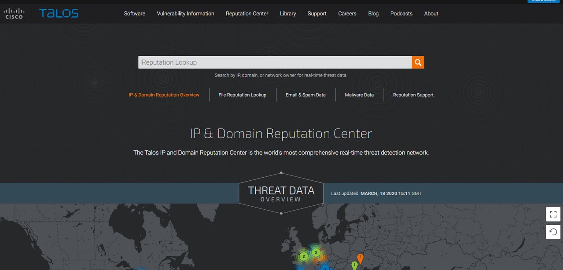The image size is (563, 270).
Task: Open the About menu
Action: click(x=431, y=14)
